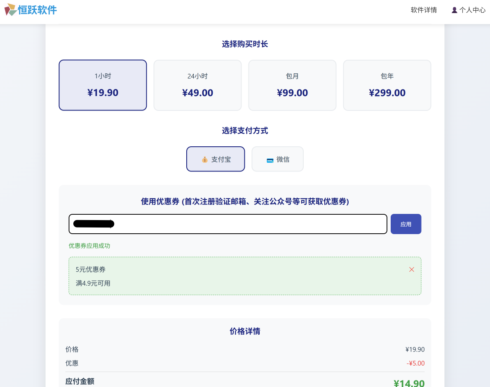Click the 选择支付方式 heading
Image resolution: width=490 pixels, height=387 pixels.
[245, 131]
